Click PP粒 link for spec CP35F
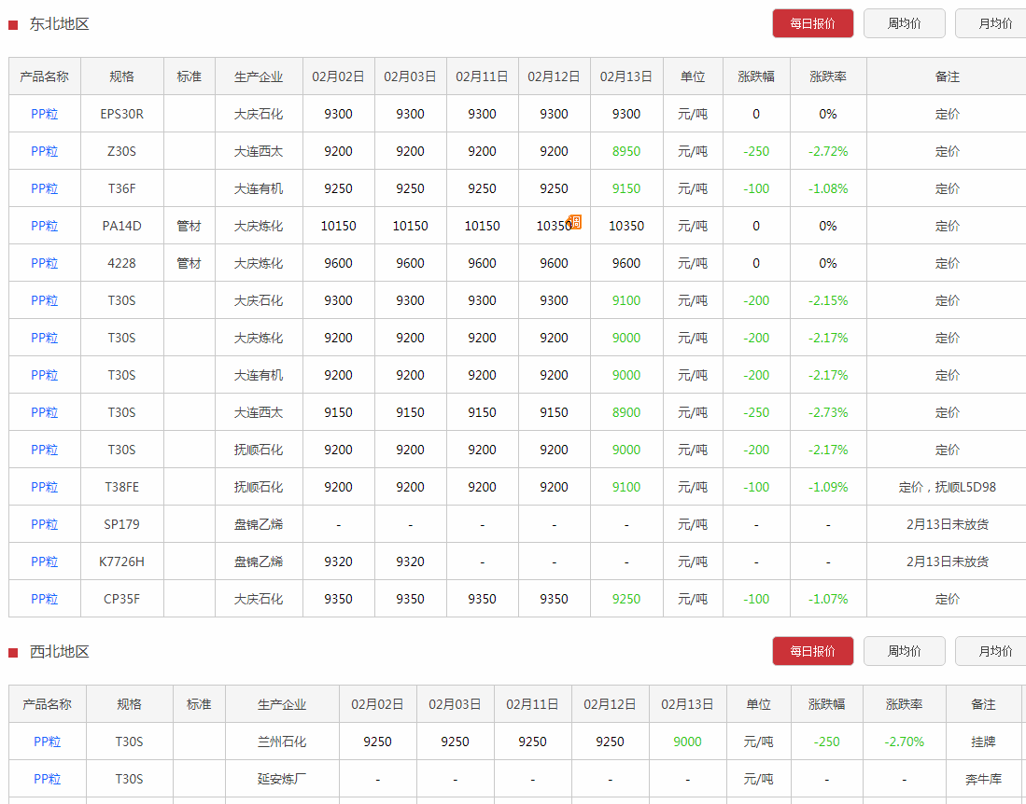The height and width of the screenshot is (804, 1026). [x=45, y=599]
